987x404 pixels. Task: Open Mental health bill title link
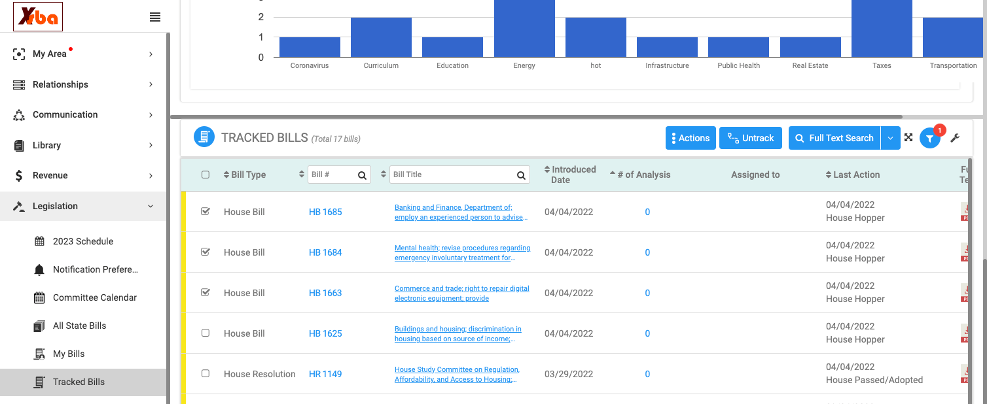[x=462, y=253]
